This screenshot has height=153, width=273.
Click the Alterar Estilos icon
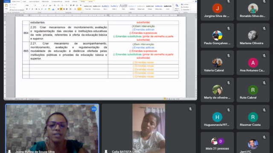pos(177,7)
